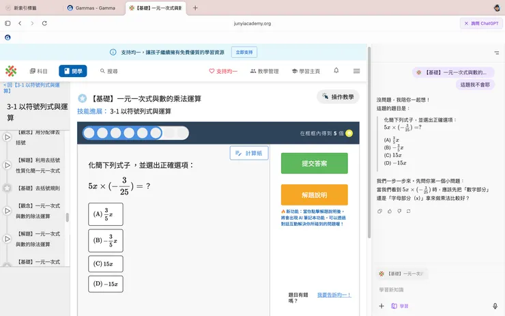Click the 支持均一 heart link
The image size is (505, 316).
223,71
